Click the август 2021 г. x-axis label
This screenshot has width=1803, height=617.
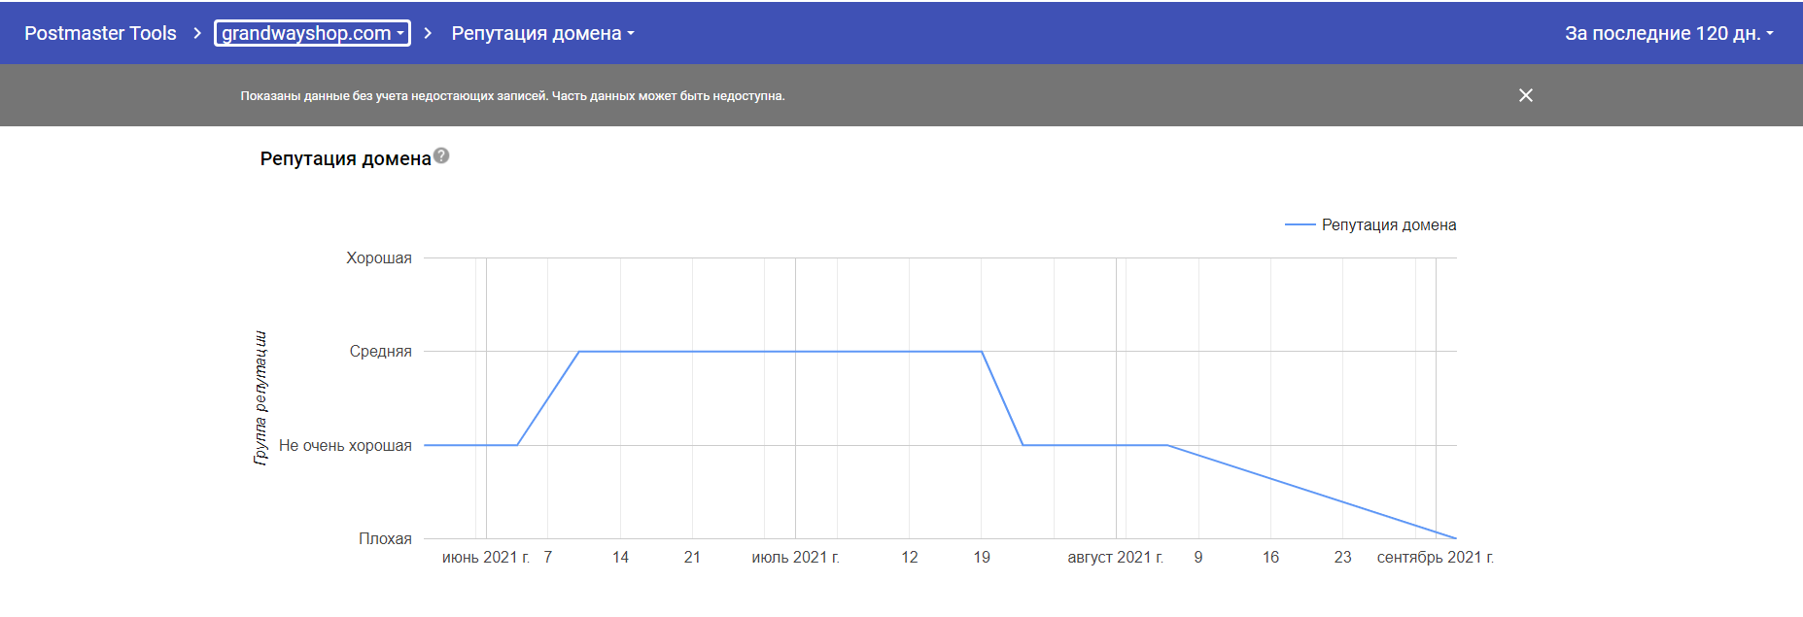1115,557
